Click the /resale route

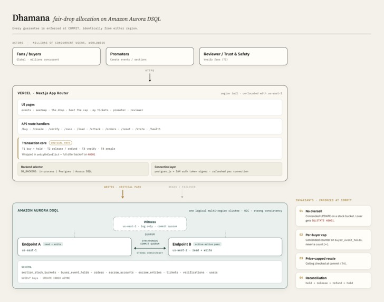pos(38,129)
